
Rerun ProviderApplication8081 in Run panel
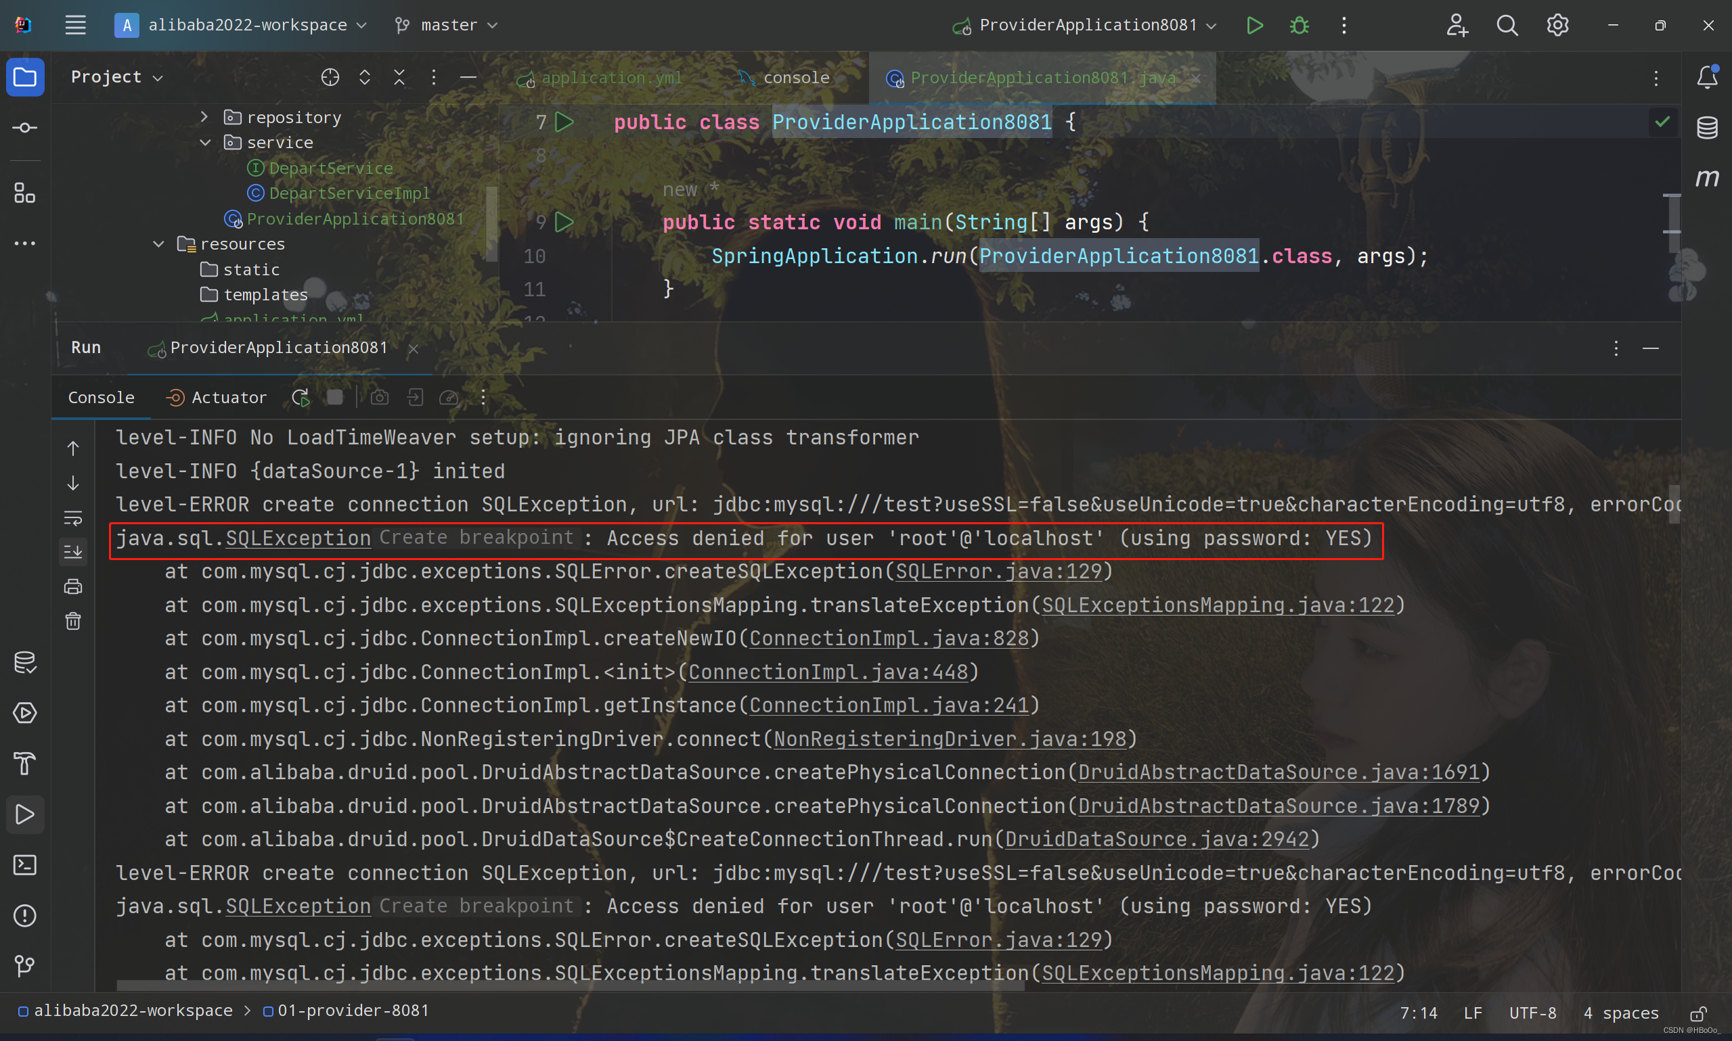[301, 398]
